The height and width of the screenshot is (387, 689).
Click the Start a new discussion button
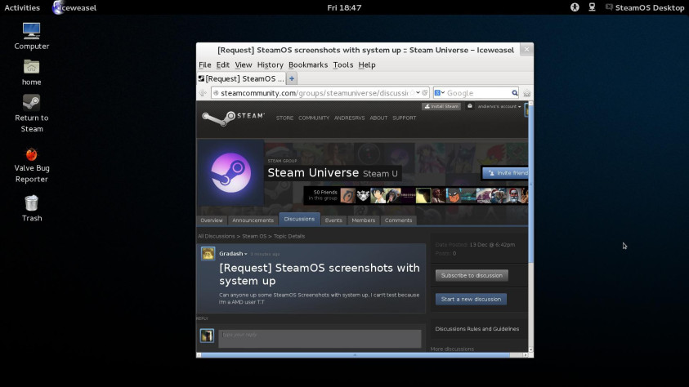pyautogui.click(x=471, y=300)
